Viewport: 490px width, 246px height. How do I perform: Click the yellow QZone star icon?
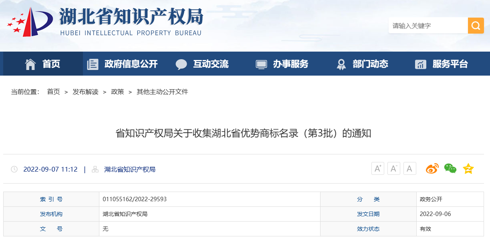click(x=468, y=169)
